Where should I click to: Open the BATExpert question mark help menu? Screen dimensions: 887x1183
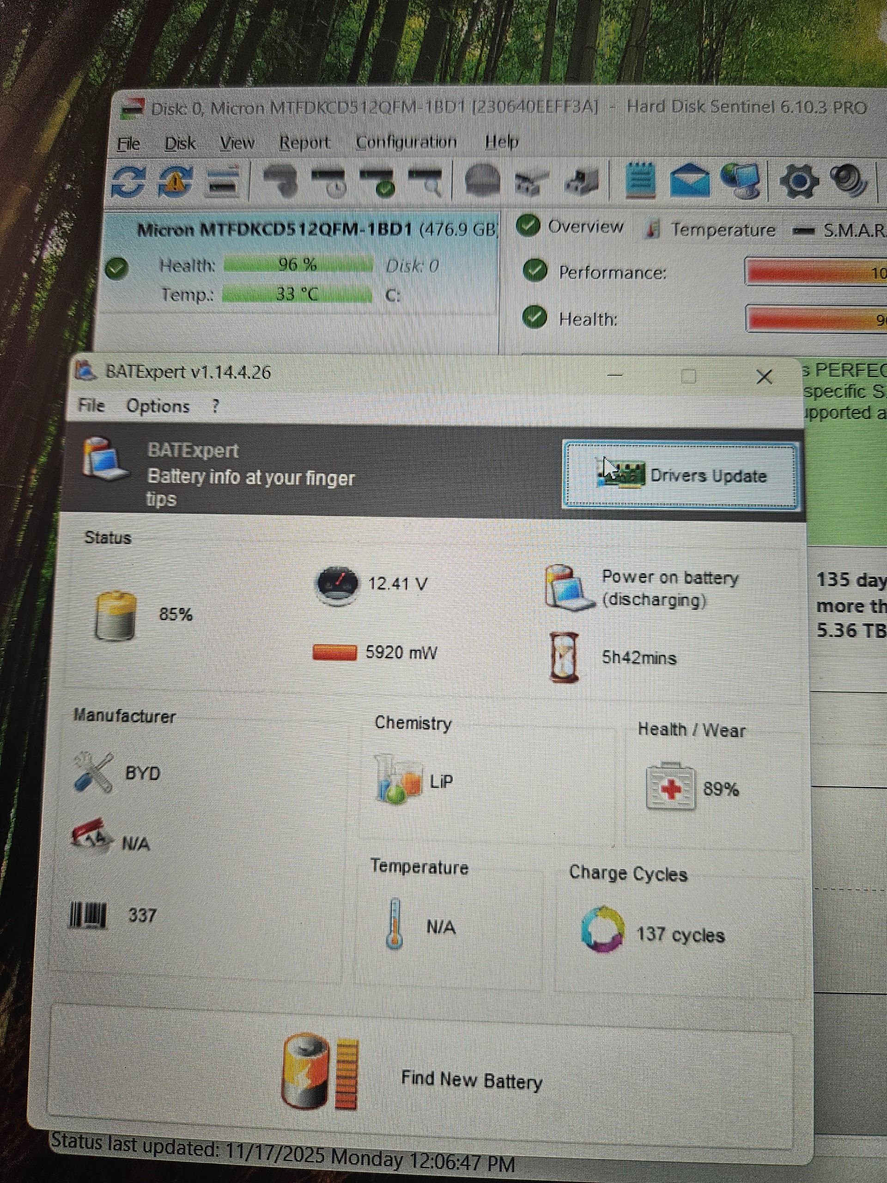pyautogui.click(x=215, y=406)
